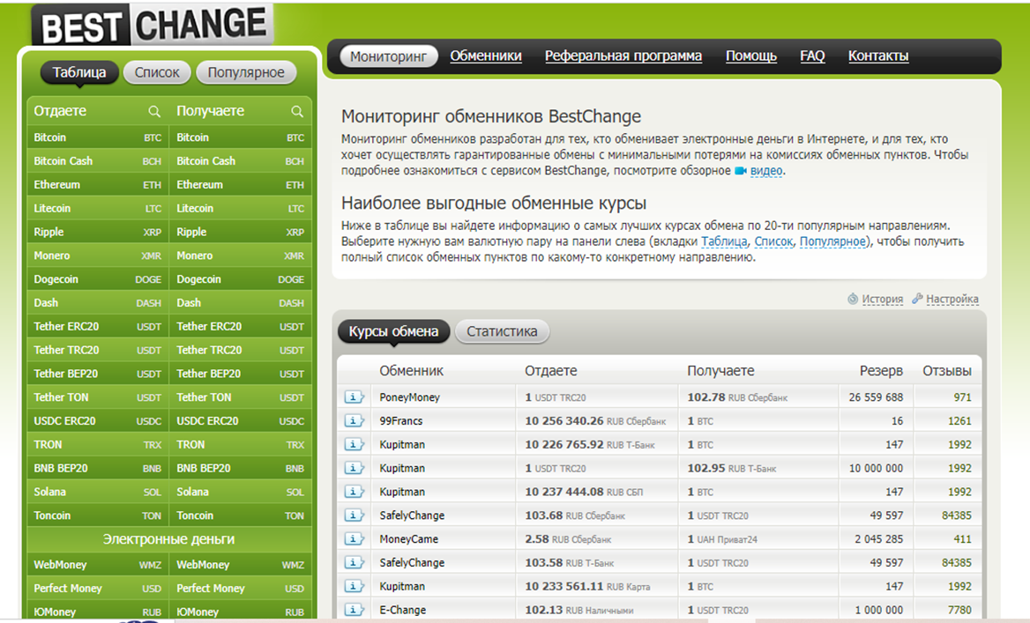Select the Статистика tab
The width and height of the screenshot is (1030, 623).
click(x=502, y=331)
